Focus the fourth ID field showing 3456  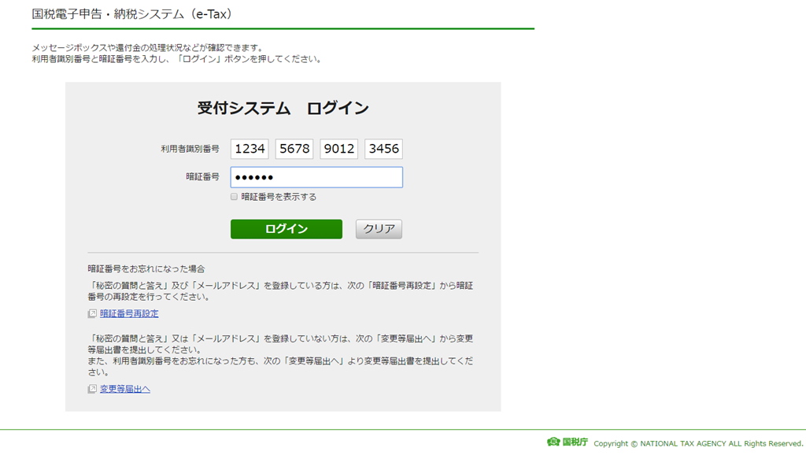point(383,149)
